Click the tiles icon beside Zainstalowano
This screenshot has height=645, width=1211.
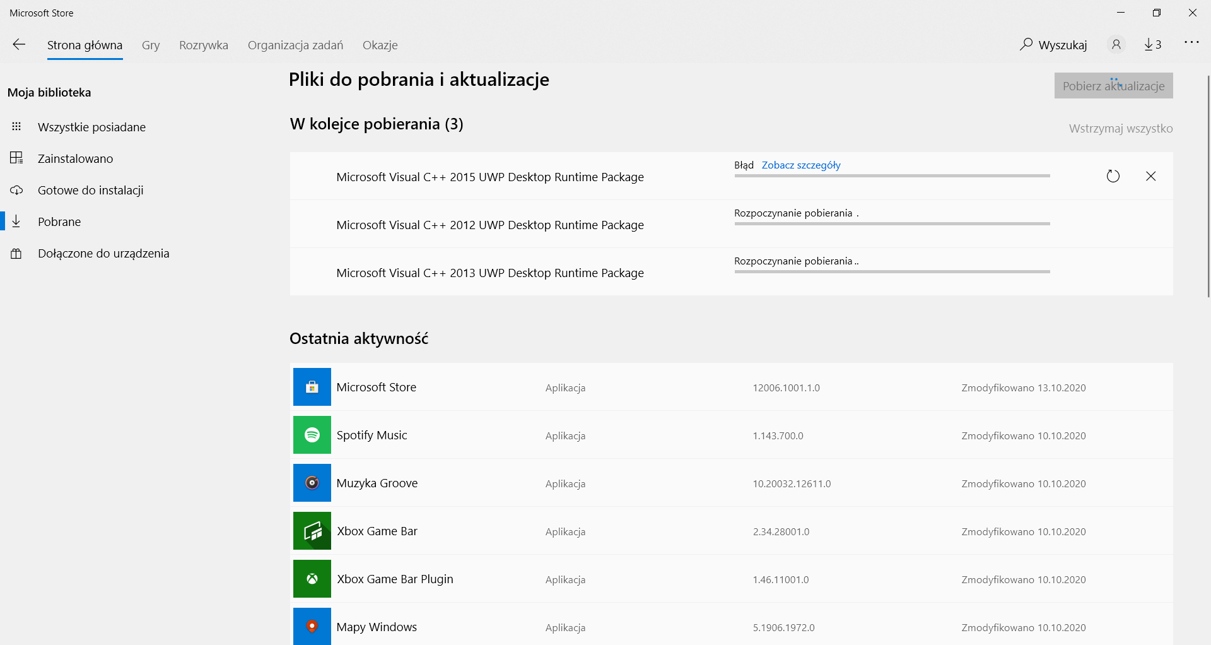tap(16, 158)
